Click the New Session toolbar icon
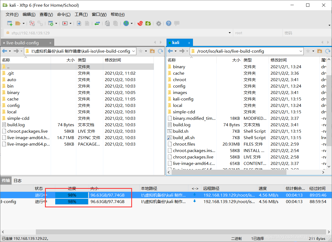This screenshot has height=242, width=332. pos(10,23)
